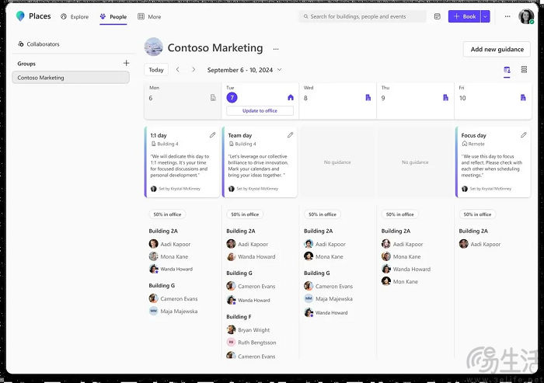Click the Contoso Marketing group picture
The image size is (544, 383).
click(153, 47)
